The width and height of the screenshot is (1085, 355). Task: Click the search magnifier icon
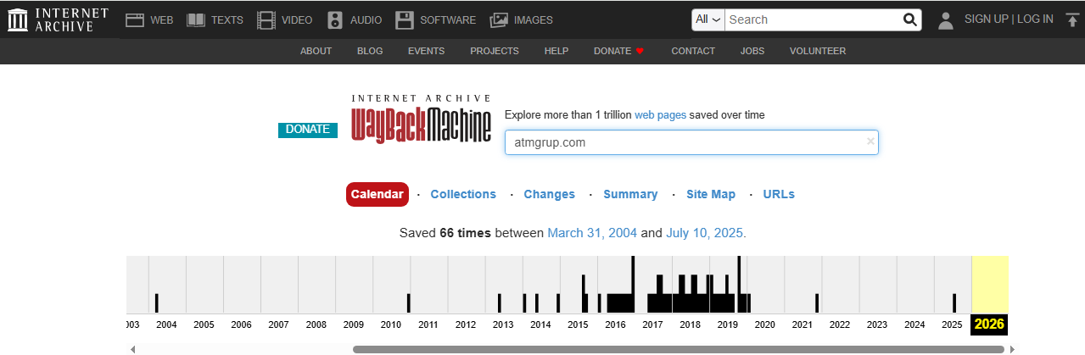coord(909,19)
